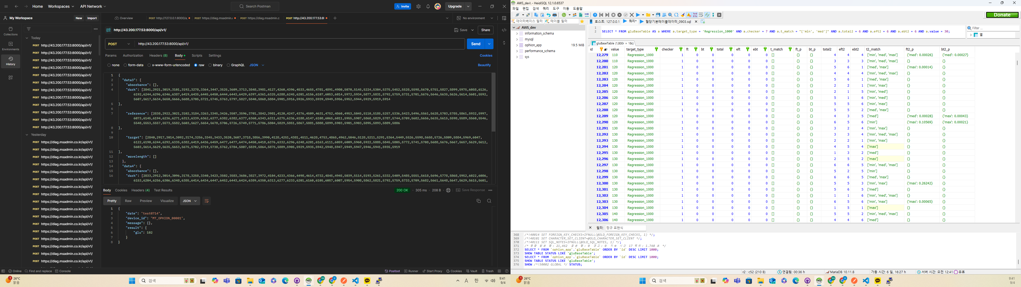The height and width of the screenshot is (287, 1021).
Task: Open the POST method dropdown
Action: pos(119,44)
